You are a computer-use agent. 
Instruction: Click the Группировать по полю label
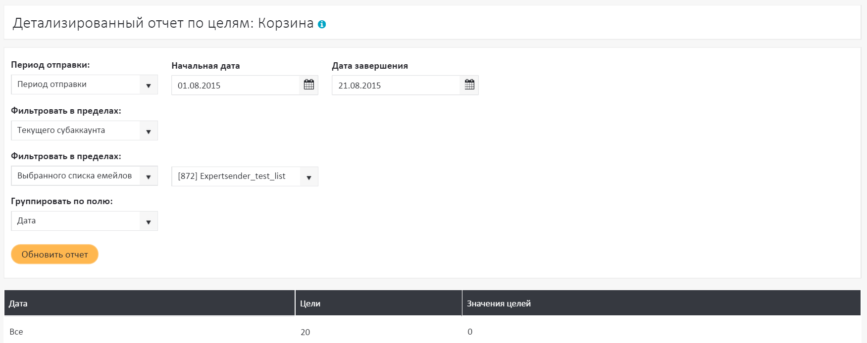[62, 201]
